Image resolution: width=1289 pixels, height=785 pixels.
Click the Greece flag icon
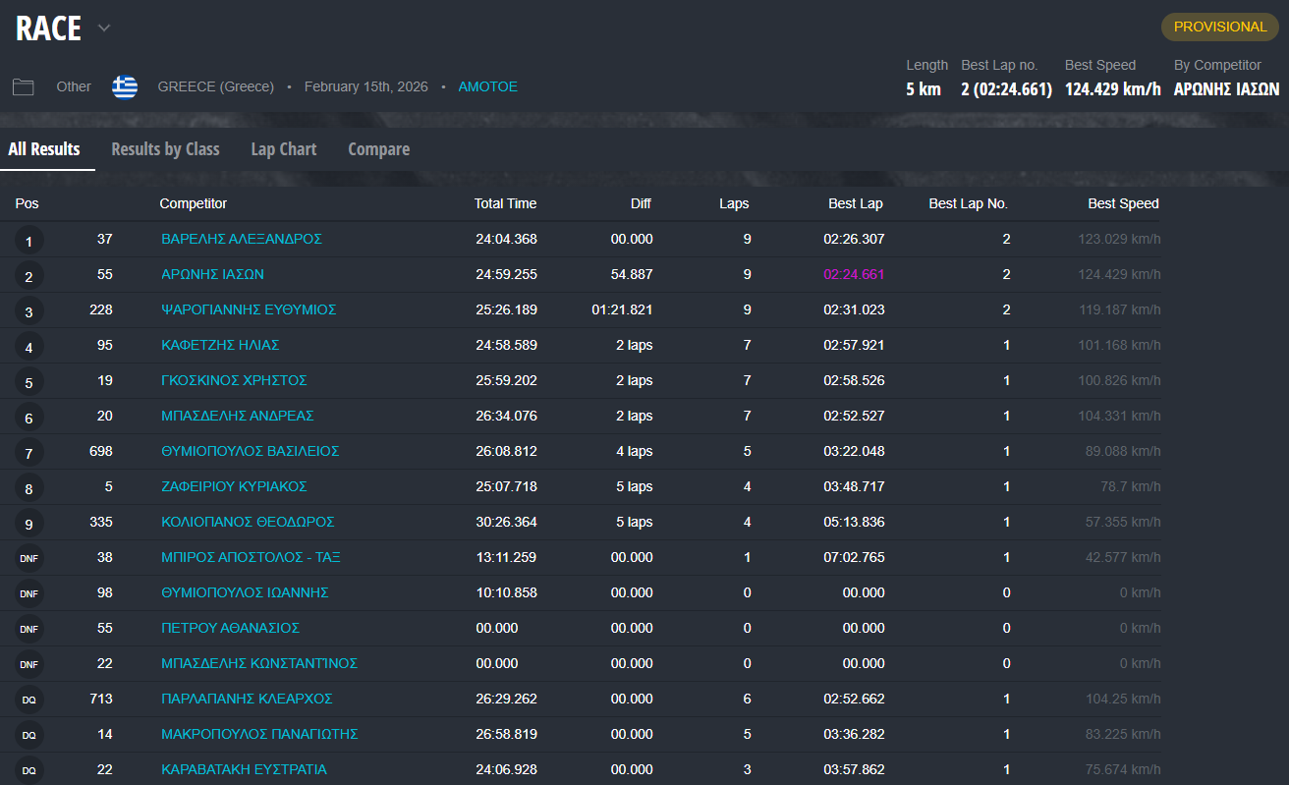125,86
